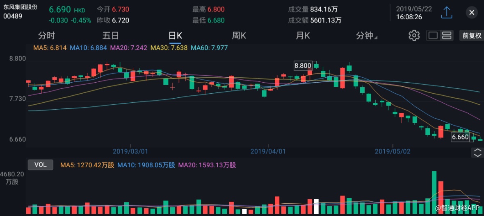The height and width of the screenshot is (216, 484).
Task: Select the 五日 tab
Action: [110, 36]
